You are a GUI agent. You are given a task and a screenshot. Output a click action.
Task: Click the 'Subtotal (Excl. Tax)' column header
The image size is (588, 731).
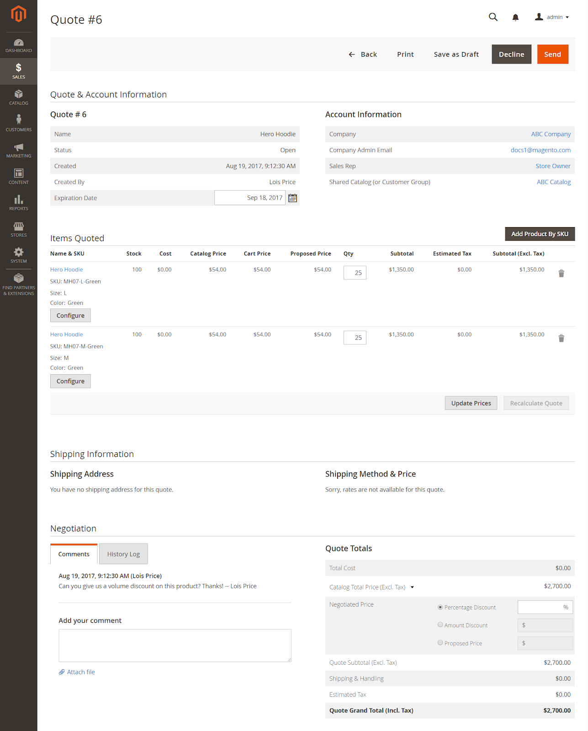[519, 254]
